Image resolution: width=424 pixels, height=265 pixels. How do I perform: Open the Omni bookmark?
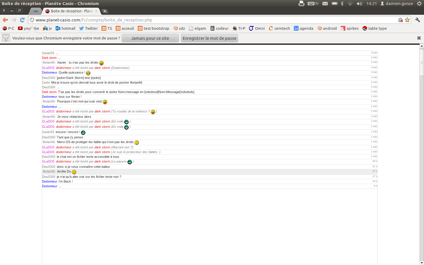point(257,28)
